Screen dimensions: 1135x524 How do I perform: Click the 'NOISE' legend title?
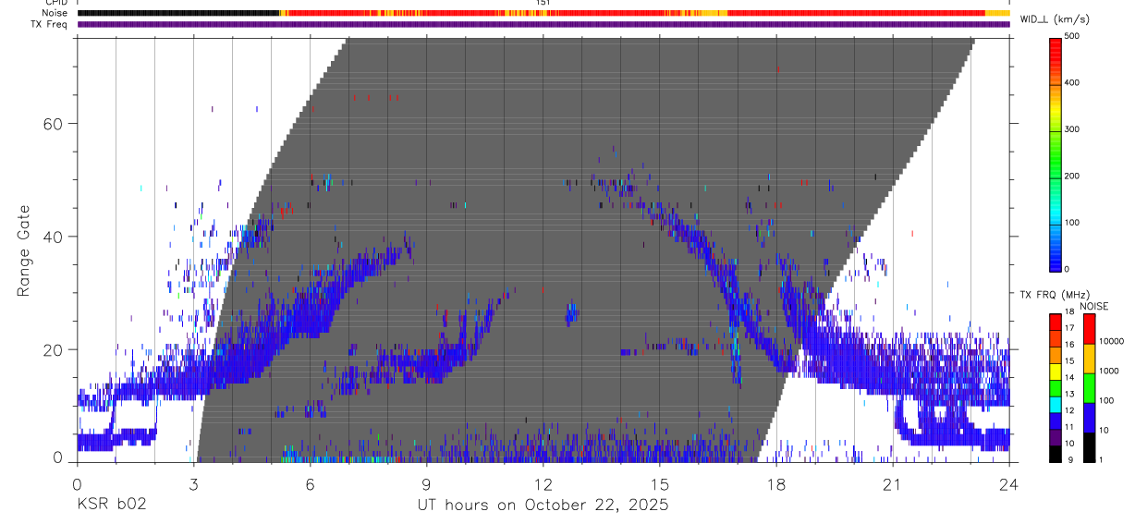[x=1093, y=306]
